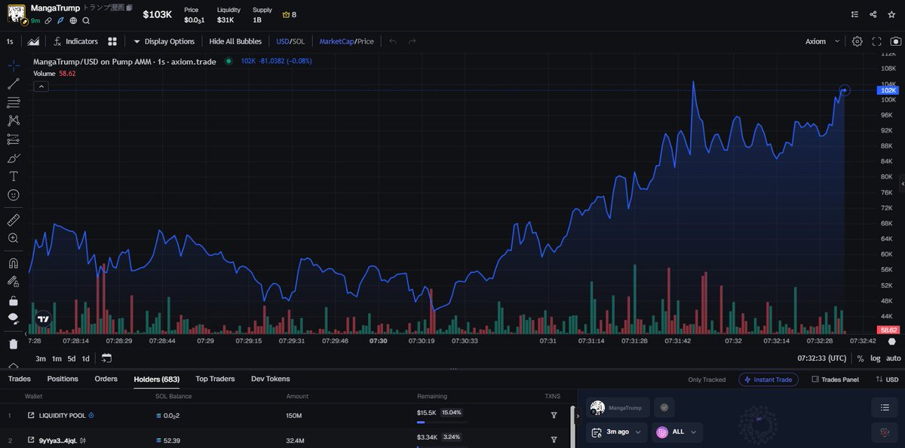The image size is (905, 448).
Task: Open the blue feather (pump) icon
Action: coord(60,20)
